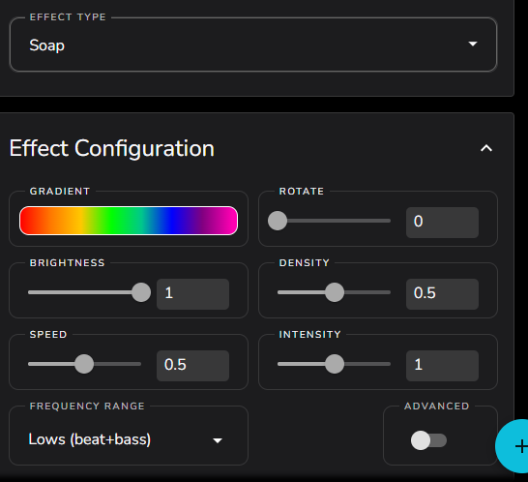Enable the Advanced toggle switch
Viewport: 528px width, 482px height.
(428, 440)
